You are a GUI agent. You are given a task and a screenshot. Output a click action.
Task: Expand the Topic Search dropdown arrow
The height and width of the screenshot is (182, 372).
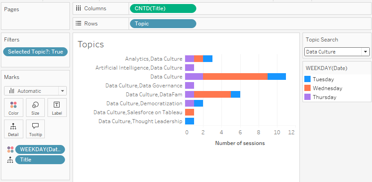pos(366,52)
